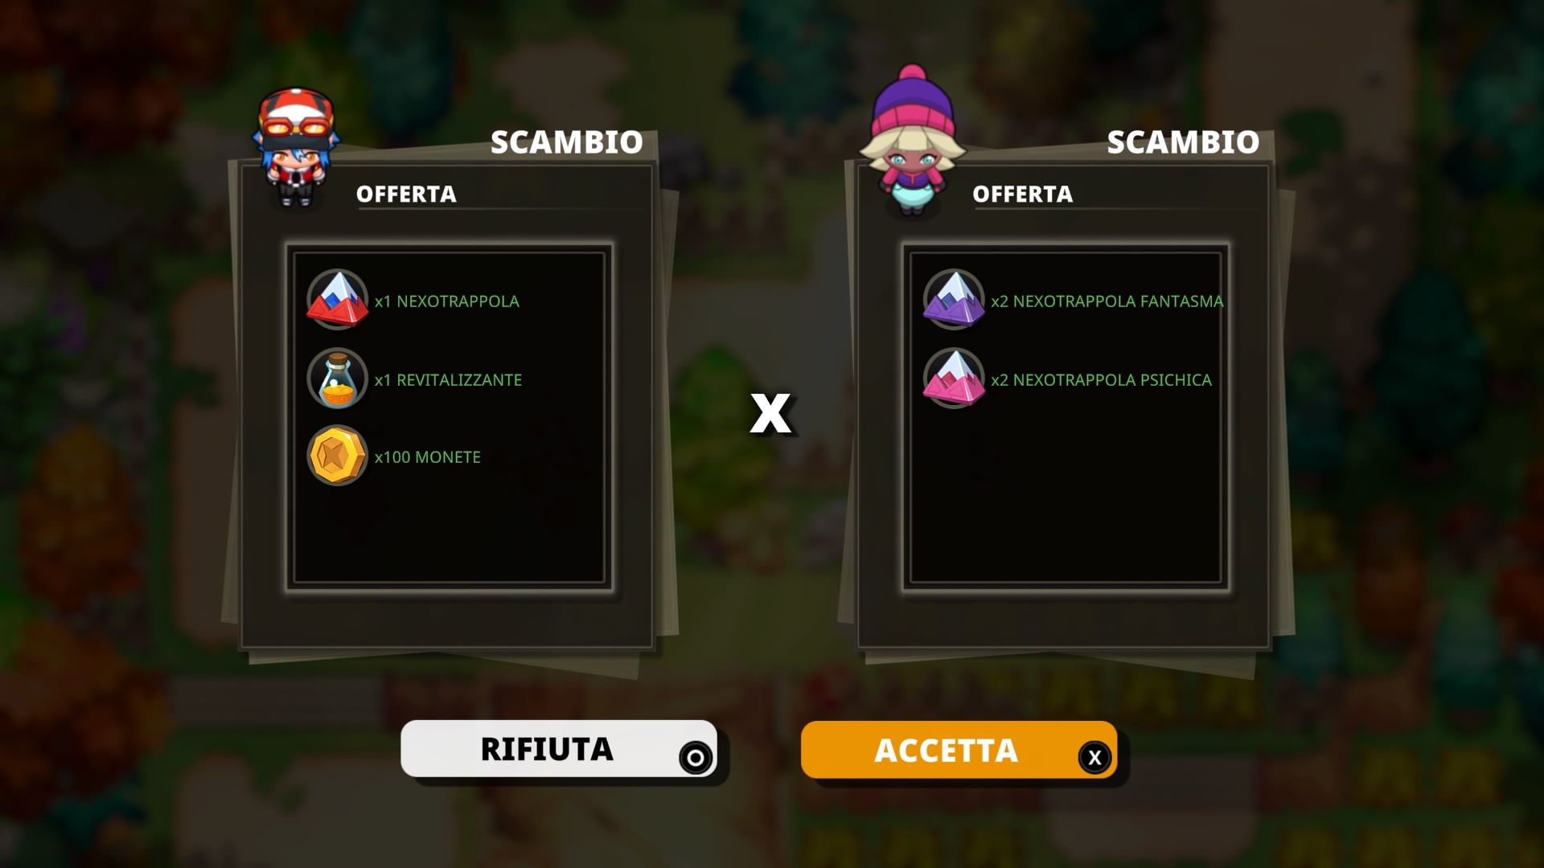Decline the trade with Rifiuta
1544x868 pixels.
pyautogui.click(x=559, y=749)
